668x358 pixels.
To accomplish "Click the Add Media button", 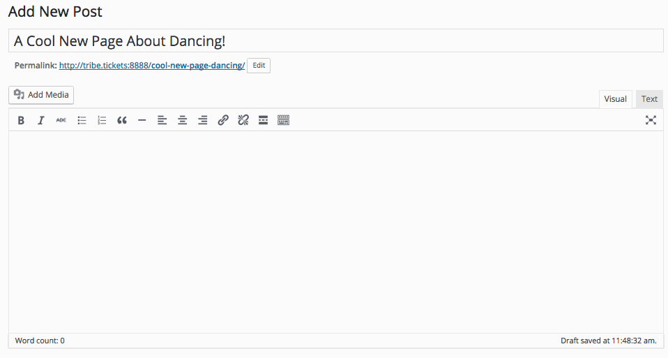I will pyautogui.click(x=41, y=95).
